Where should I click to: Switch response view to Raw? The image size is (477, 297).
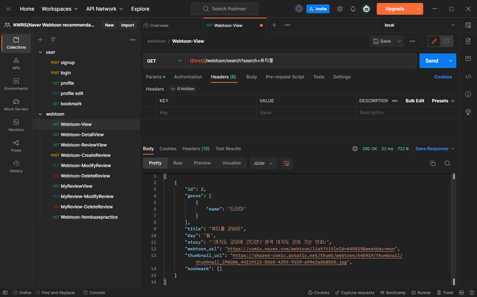178,163
